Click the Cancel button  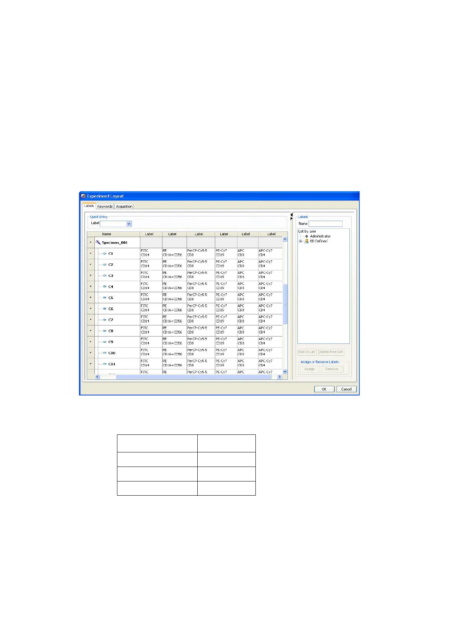pos(346,389)
